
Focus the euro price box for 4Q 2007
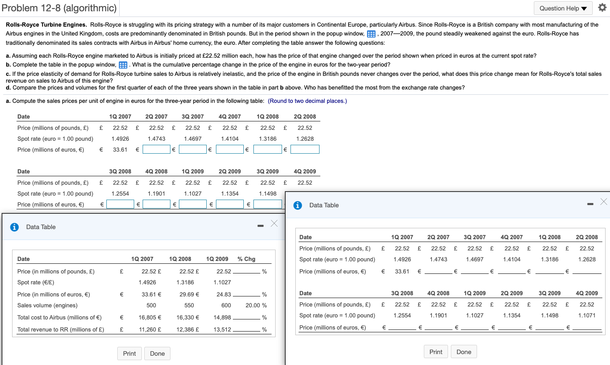pyautogui.click(x=230, y=149)
